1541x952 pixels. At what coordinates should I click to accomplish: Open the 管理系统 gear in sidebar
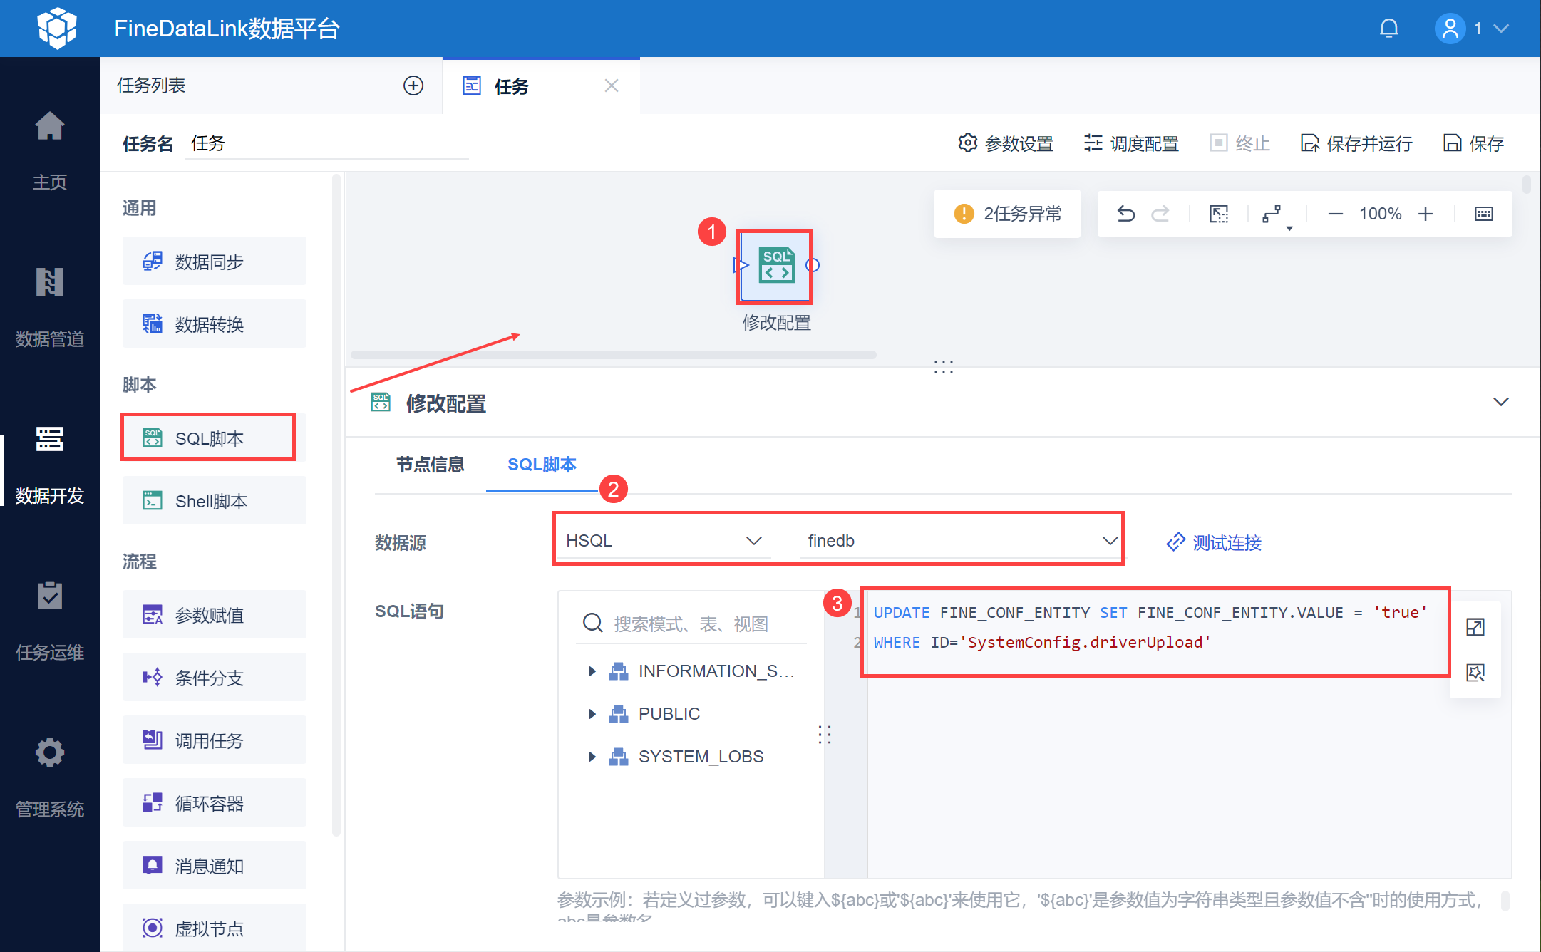pyautogui.click(x=49, y=753)
